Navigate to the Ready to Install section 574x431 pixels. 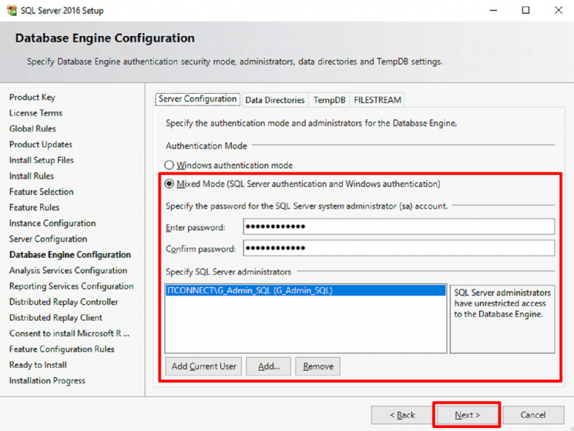(37, 365)
